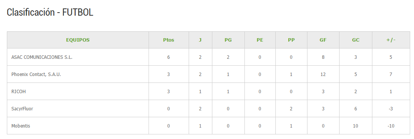This screenshot has height=139, width=414.
Task: Click ASAC points value 6
Action: 168,57
